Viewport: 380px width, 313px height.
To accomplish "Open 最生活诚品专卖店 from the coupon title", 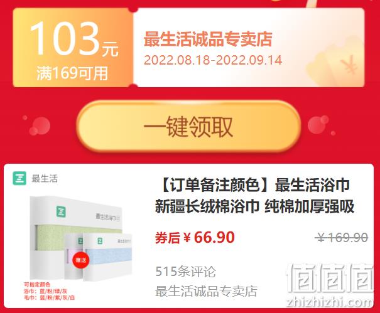I will [208, 39].
